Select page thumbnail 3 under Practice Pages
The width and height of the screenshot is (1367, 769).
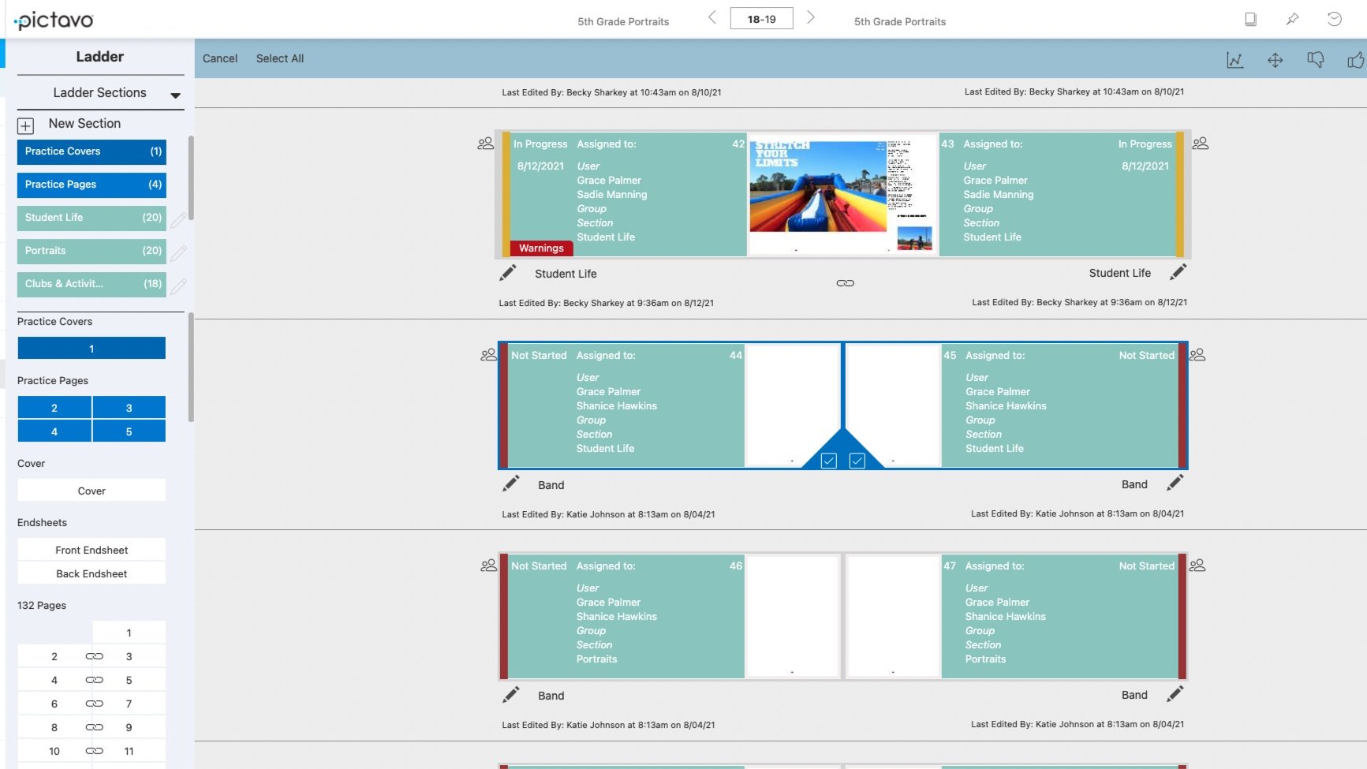pos(129,407)
